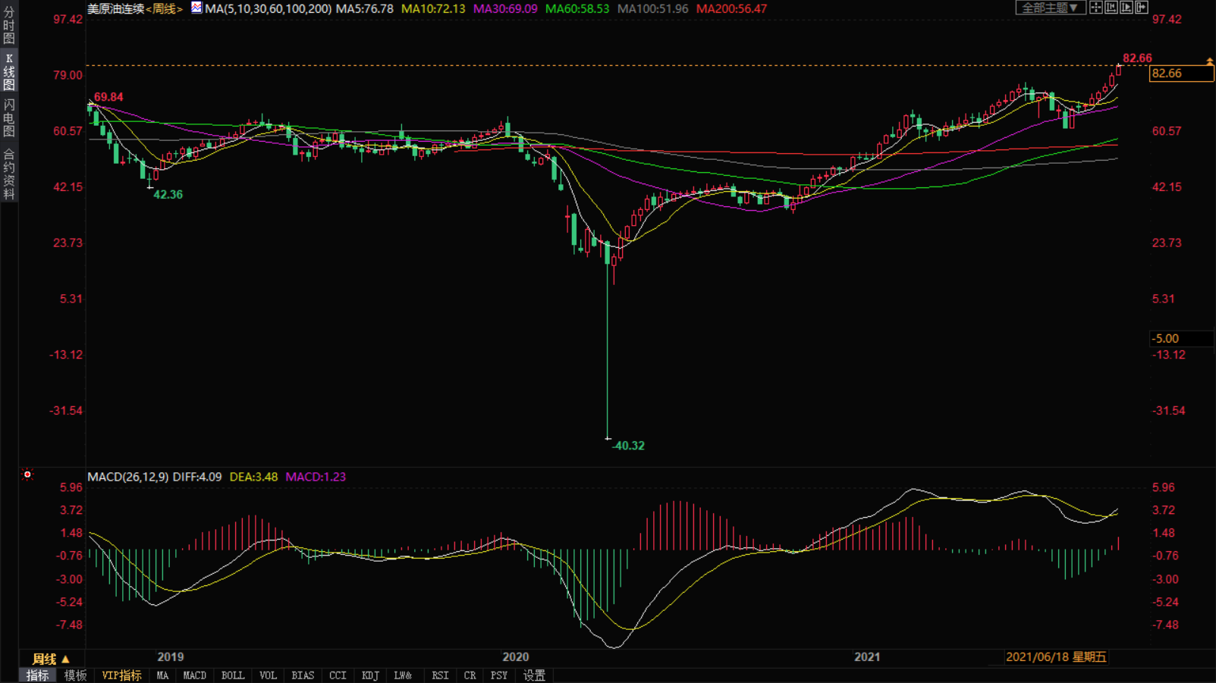
Task: Click the red dot icon beside MACD
Action: 27,475
